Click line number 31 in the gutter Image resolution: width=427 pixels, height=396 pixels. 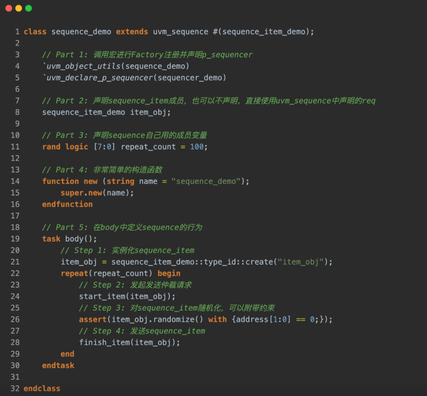click(15, 377)
